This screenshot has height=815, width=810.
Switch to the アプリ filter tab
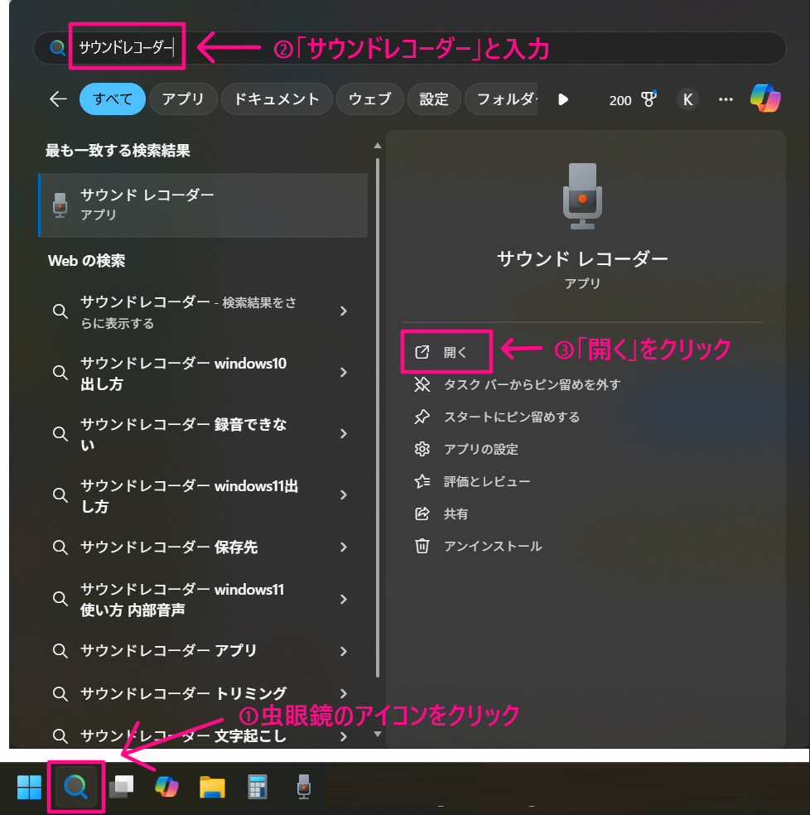pyautogui.click(x=183, y=99)
